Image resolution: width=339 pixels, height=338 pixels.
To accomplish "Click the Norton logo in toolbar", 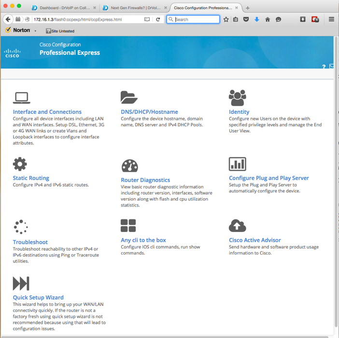I will point(18,30).
